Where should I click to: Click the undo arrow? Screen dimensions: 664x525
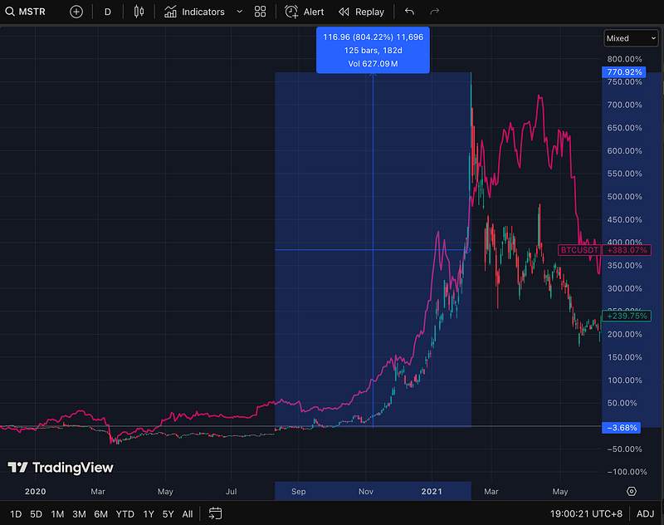(409, 12)
